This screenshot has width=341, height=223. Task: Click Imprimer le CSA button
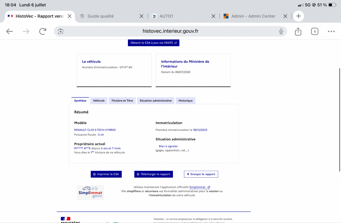[106, 174]
